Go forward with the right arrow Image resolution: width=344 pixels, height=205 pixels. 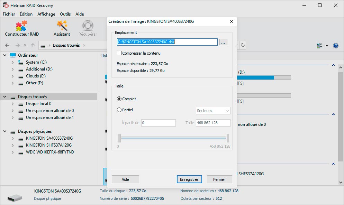click(18, 45)
